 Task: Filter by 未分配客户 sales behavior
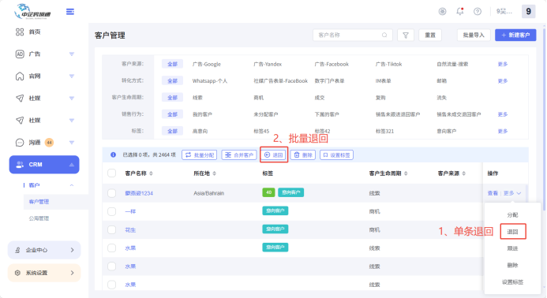265,114
